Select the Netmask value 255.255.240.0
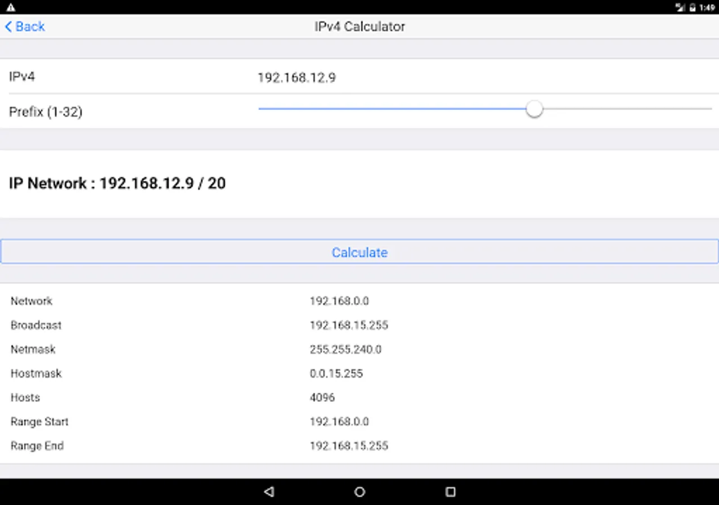The image size is (719, 505). pyautogui.click(x=345, y=349)
